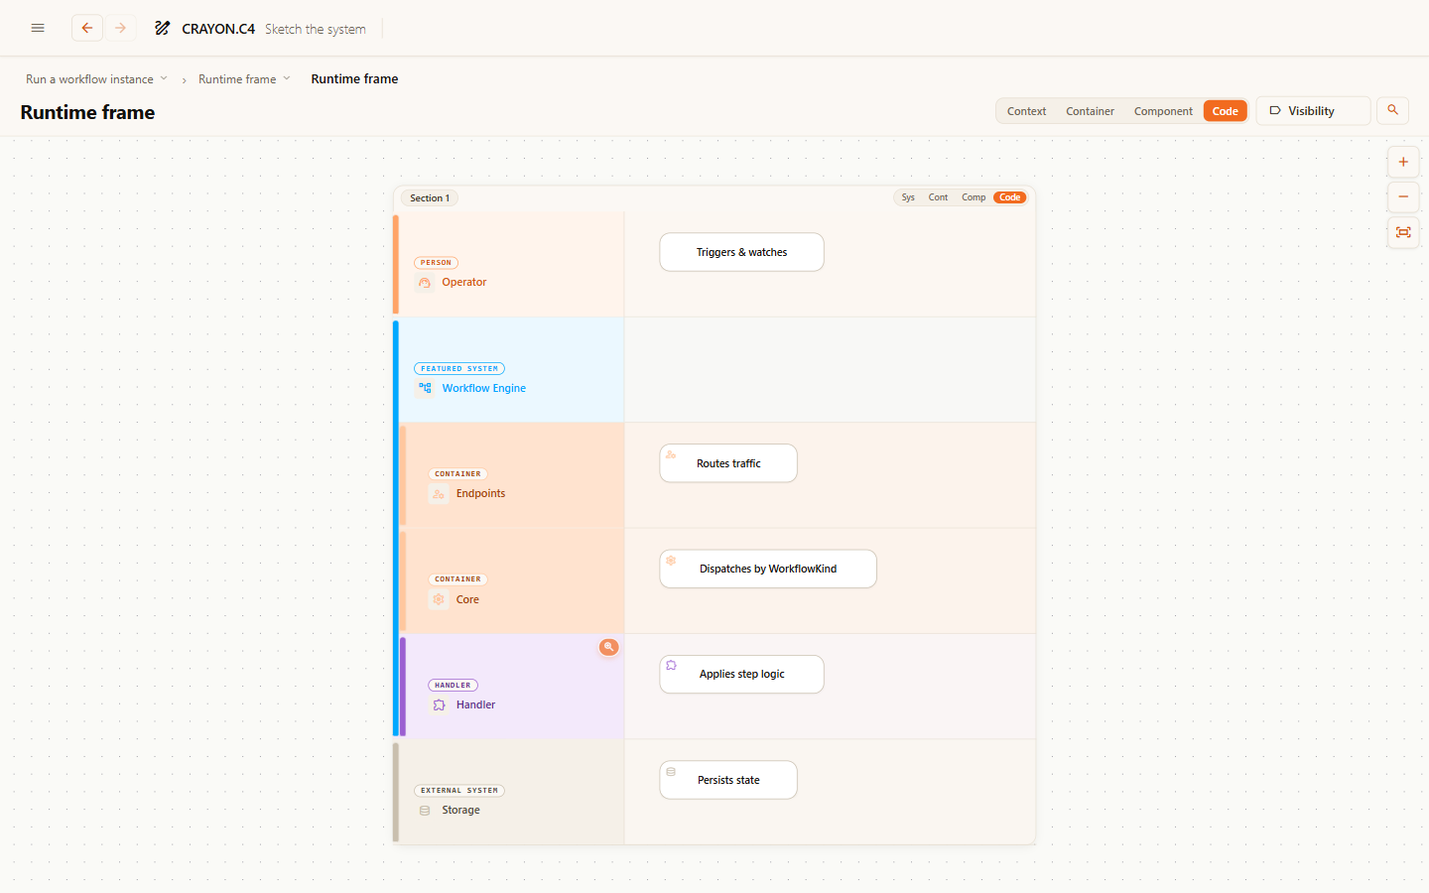This screenshot has height=893, width=1429.
Task: Open the search magnifier button
Action: [x=1392, y=110]
